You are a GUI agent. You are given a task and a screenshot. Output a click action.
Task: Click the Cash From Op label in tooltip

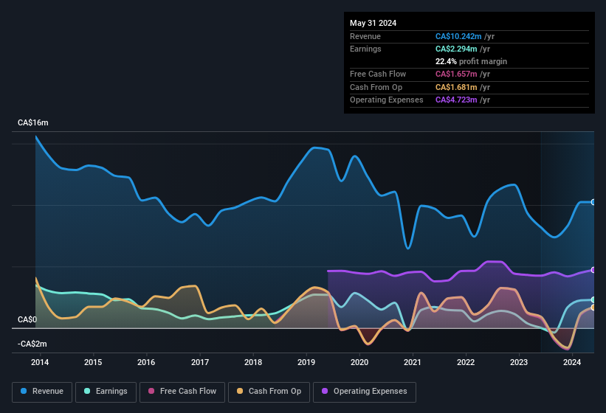click(x=376, y=87)
